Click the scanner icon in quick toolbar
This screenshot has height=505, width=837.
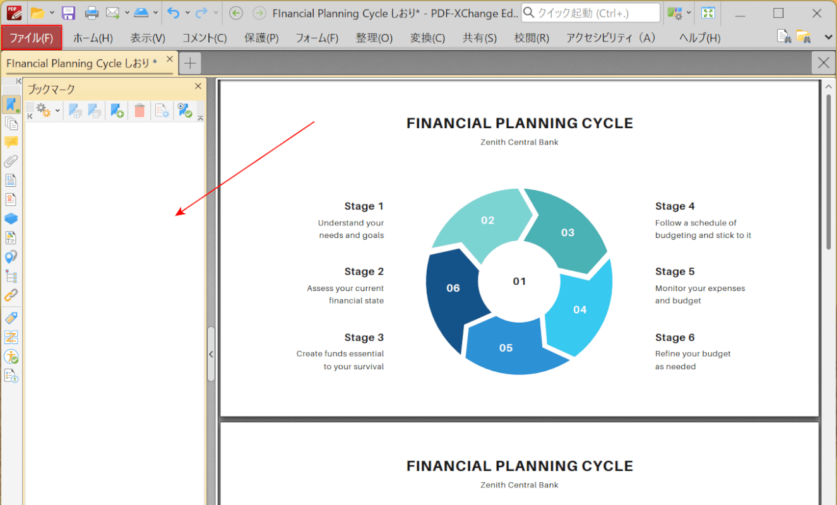(141, 13)
